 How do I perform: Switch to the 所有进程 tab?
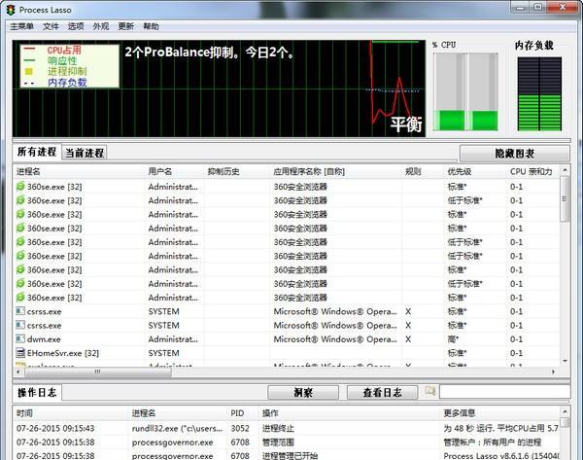click(37, 152)
